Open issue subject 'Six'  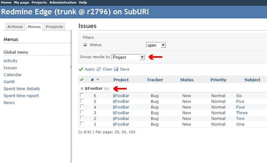pos(239,96)
